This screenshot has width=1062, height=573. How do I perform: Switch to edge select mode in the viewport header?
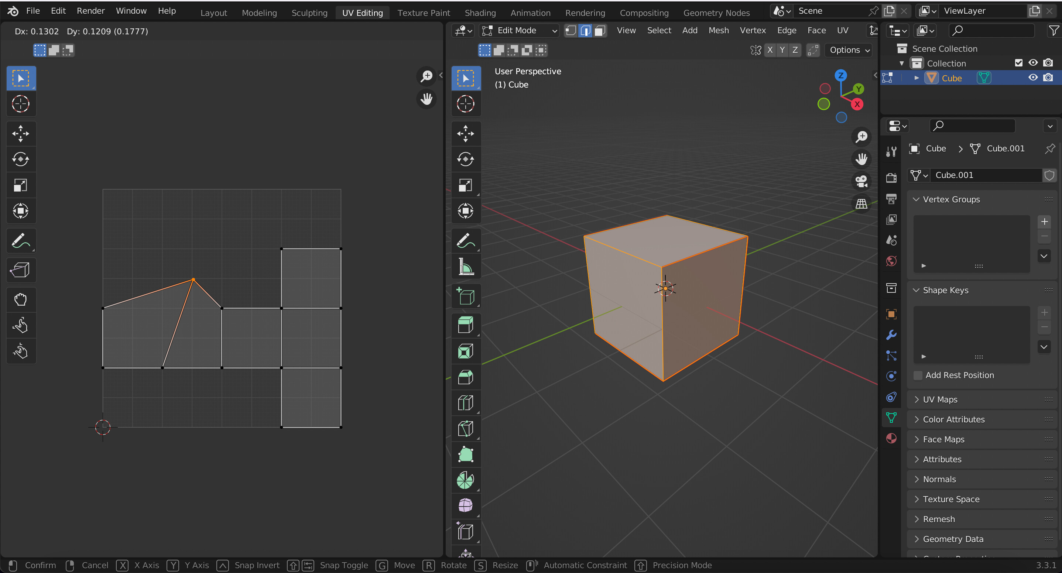[x=585, y=31]
